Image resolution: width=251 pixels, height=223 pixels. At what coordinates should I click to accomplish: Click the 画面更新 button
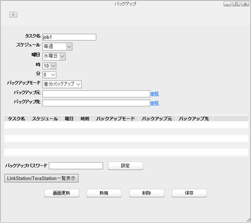click(62, 193)
